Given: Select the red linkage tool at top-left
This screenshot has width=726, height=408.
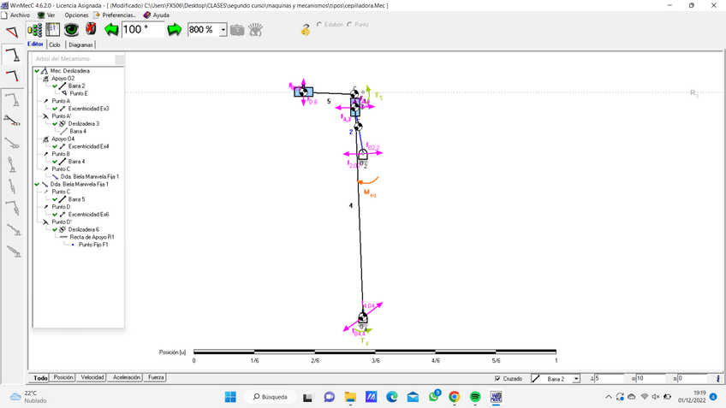Looking at the screenshot, I should coord(12,33).
